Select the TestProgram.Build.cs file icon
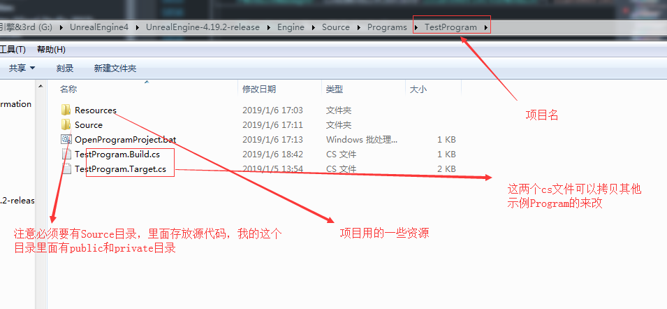The height and width of the screenshot is (309, 667). pyautogui.click(x=66, y=154)
